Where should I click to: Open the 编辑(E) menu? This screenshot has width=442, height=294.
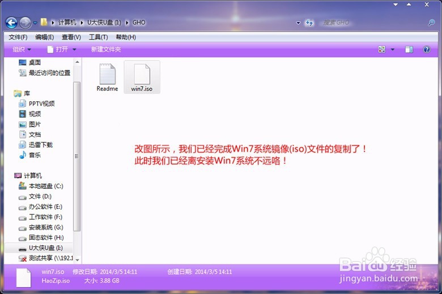pos(45,37)
